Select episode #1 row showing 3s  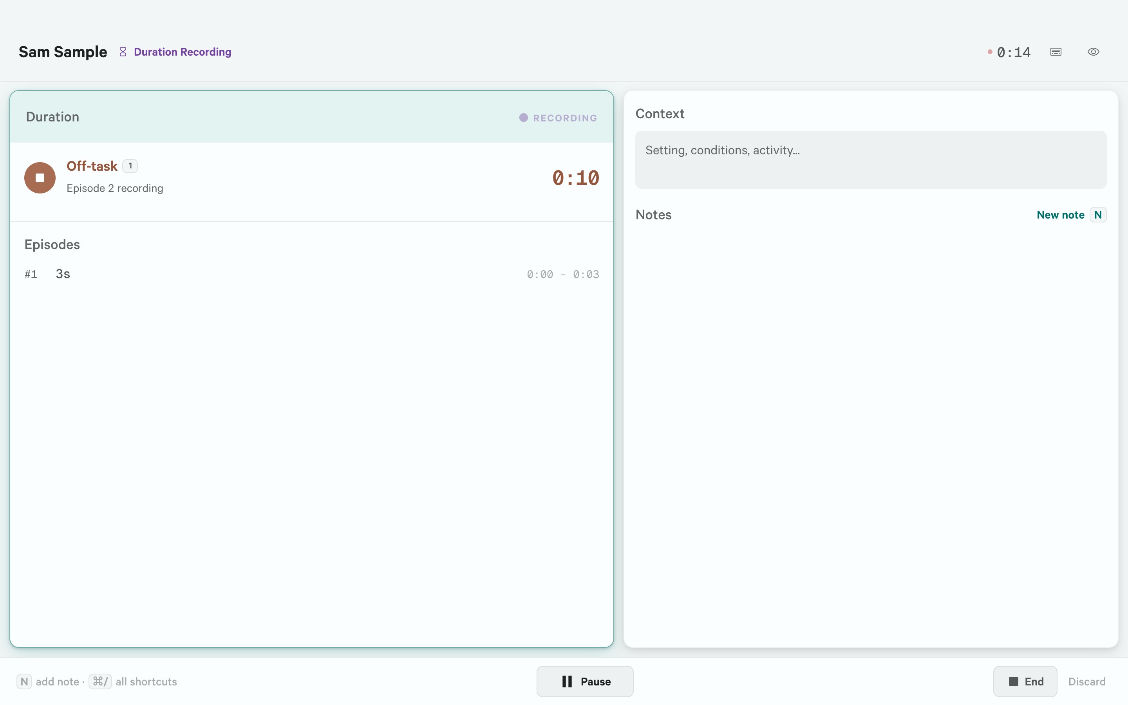311,274
